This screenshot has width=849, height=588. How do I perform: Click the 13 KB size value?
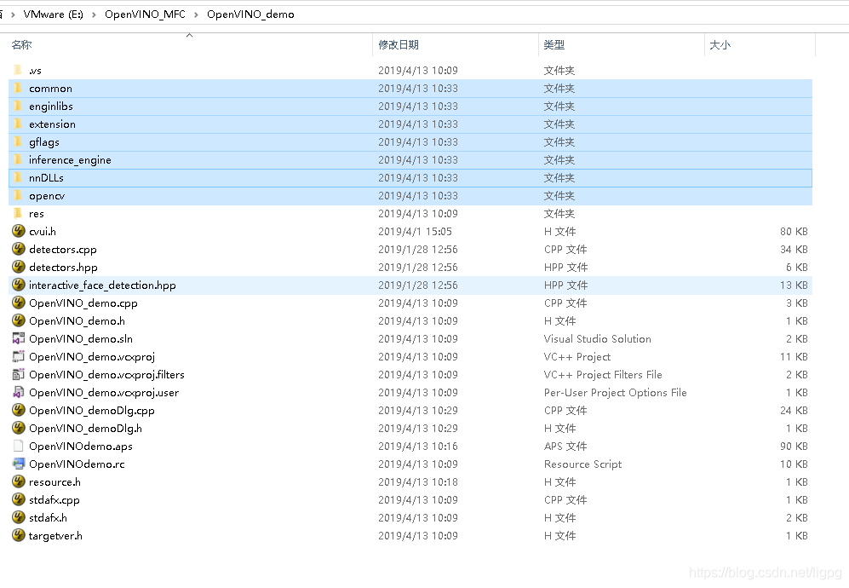(x=794, y=285)
